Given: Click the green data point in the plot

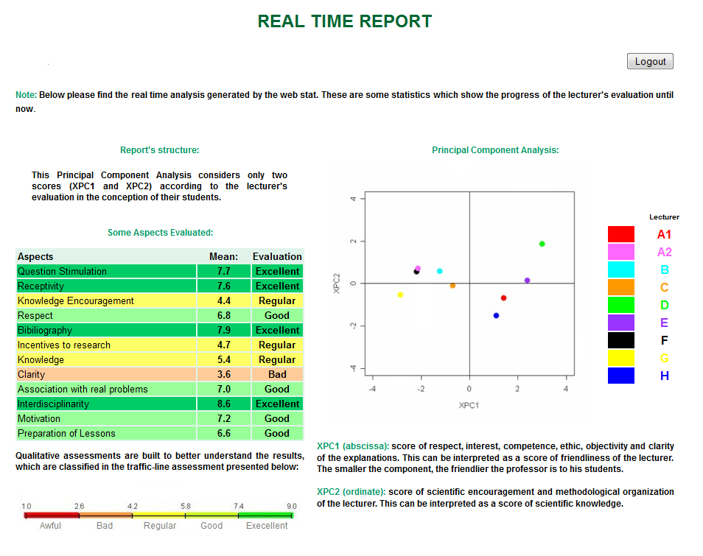Looking at the screenshot, I should [x=542, y=244].
